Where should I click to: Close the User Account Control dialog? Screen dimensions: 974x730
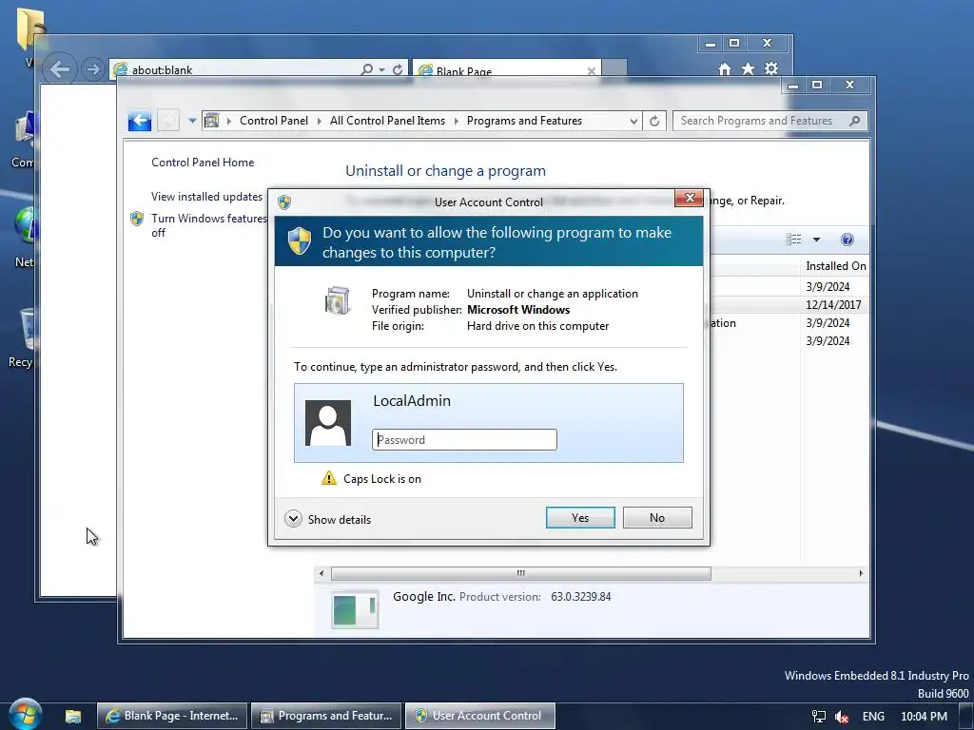[689, 198]
